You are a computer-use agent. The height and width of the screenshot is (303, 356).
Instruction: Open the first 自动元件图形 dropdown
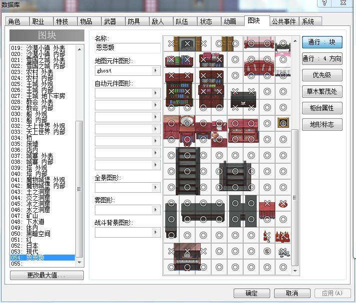[155, 93]
